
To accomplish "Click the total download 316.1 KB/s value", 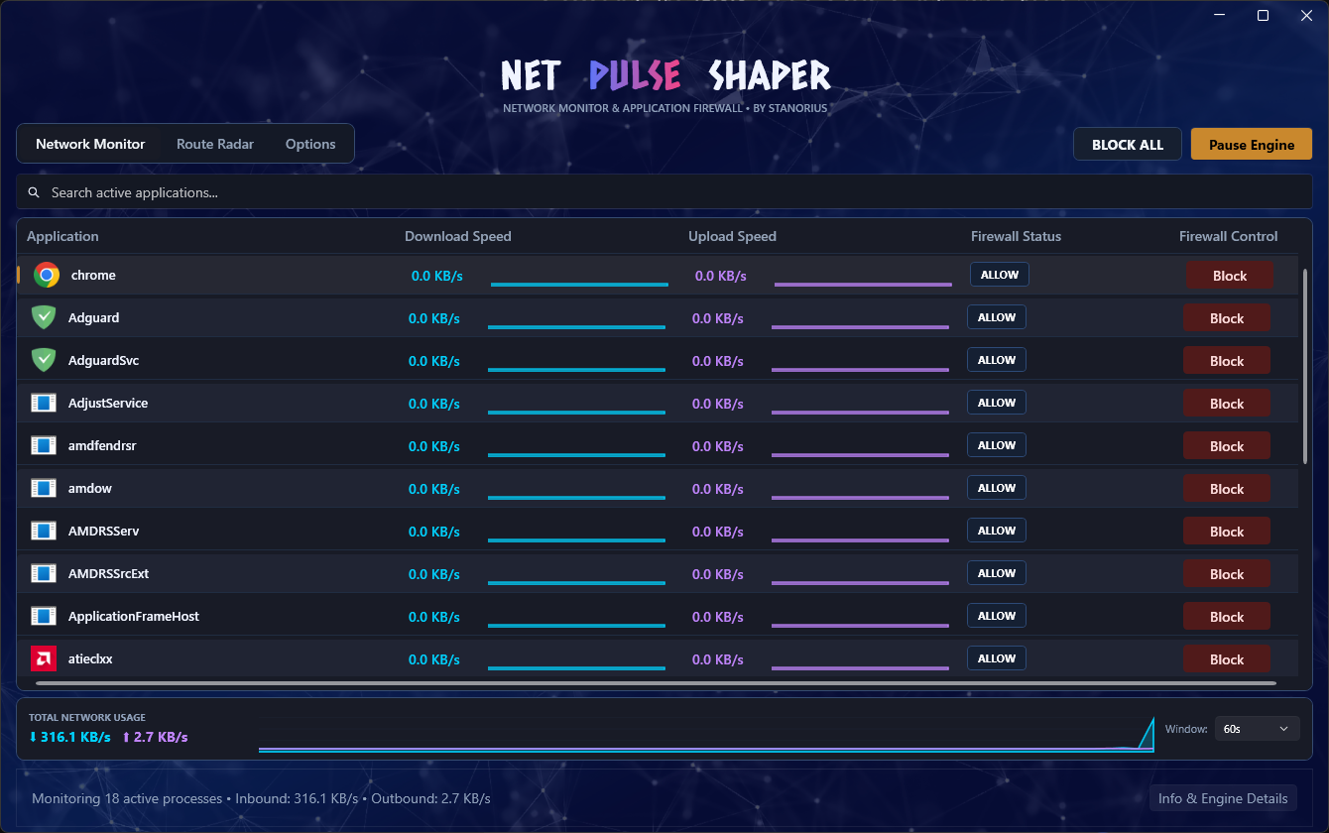I will 69,737.
